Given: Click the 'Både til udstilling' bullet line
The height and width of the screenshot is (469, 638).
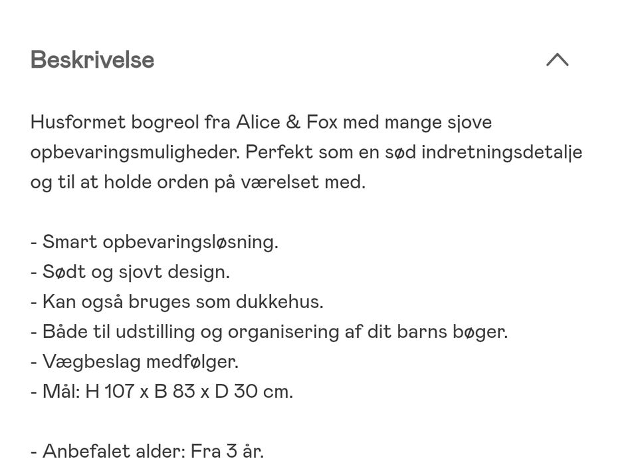Looking at the screenshot, I should [269, 332].
